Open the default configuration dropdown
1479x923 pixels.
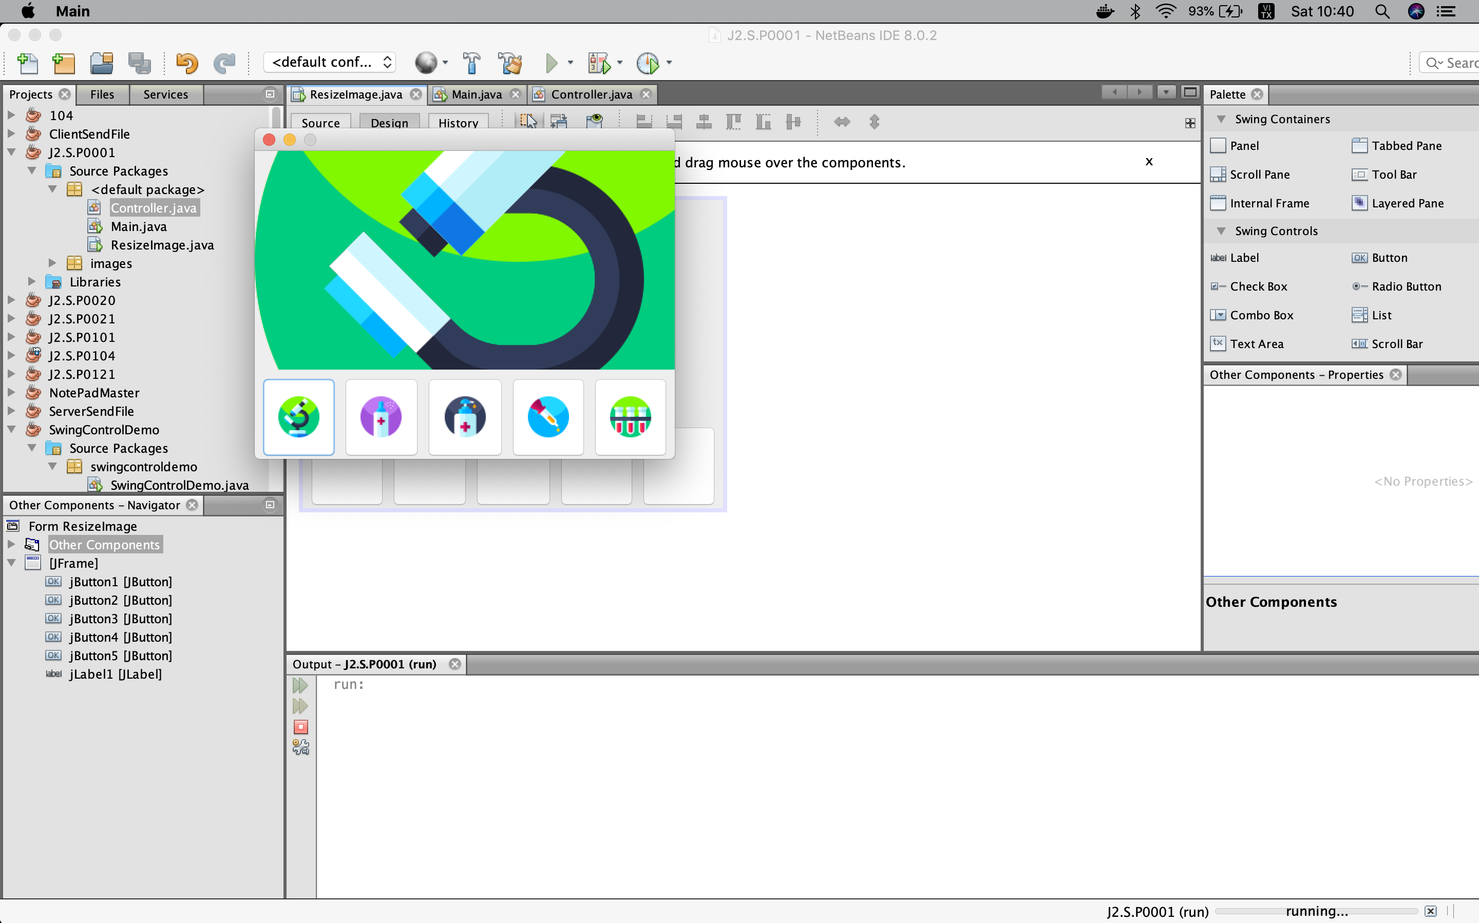(x=330, y=62)
